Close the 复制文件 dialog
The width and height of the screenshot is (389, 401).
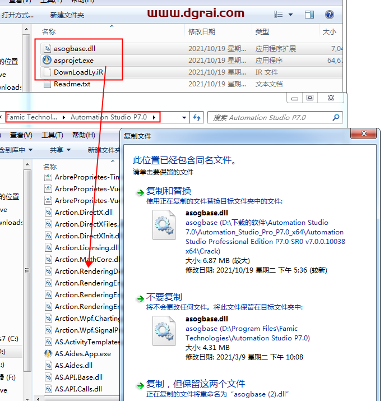point(363,133)
